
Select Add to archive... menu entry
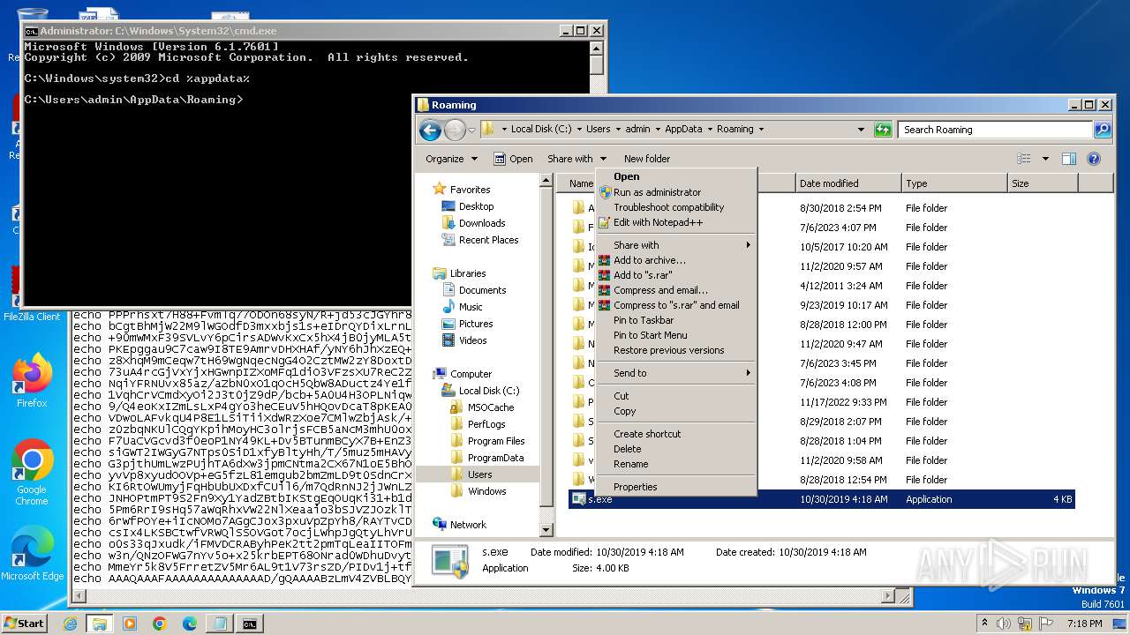[676, 260]
